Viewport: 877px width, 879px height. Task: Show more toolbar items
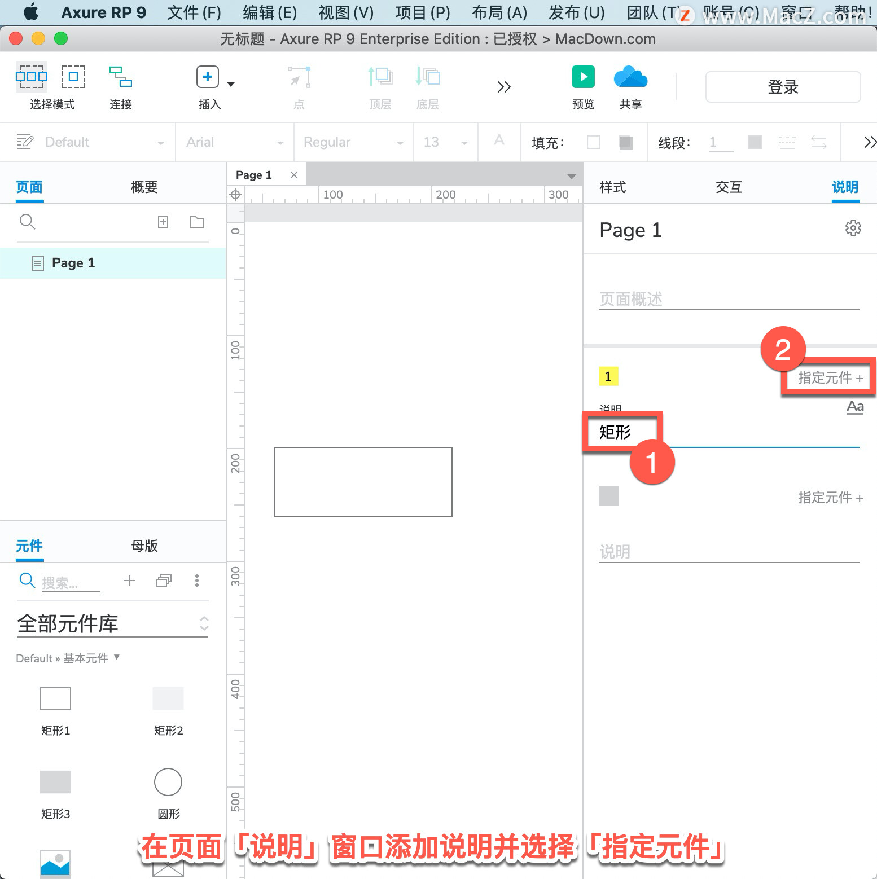pyautogui.click(x=504, y=87)
